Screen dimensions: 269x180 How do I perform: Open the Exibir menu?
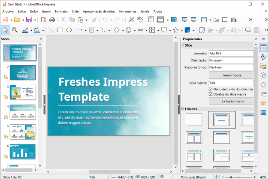click(34, 12)
